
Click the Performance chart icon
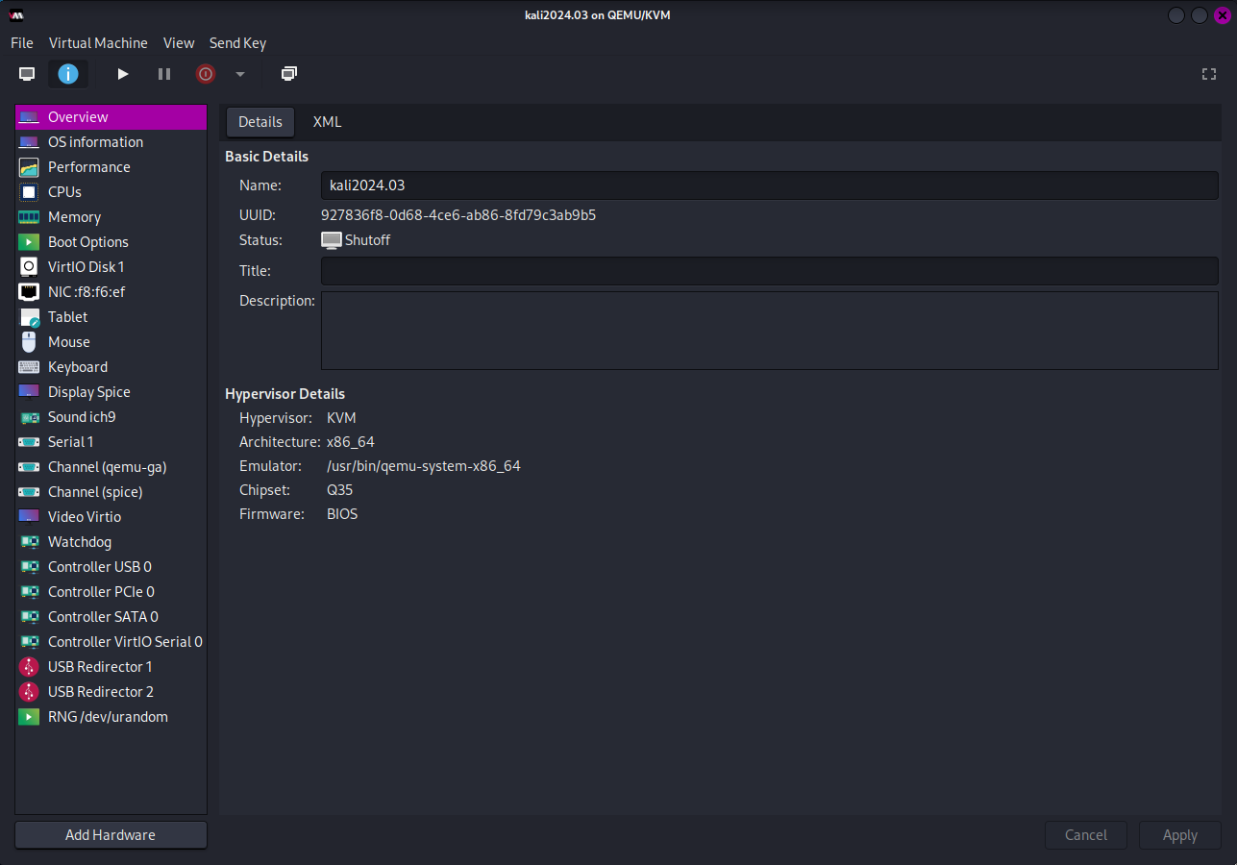pos(29,167)
